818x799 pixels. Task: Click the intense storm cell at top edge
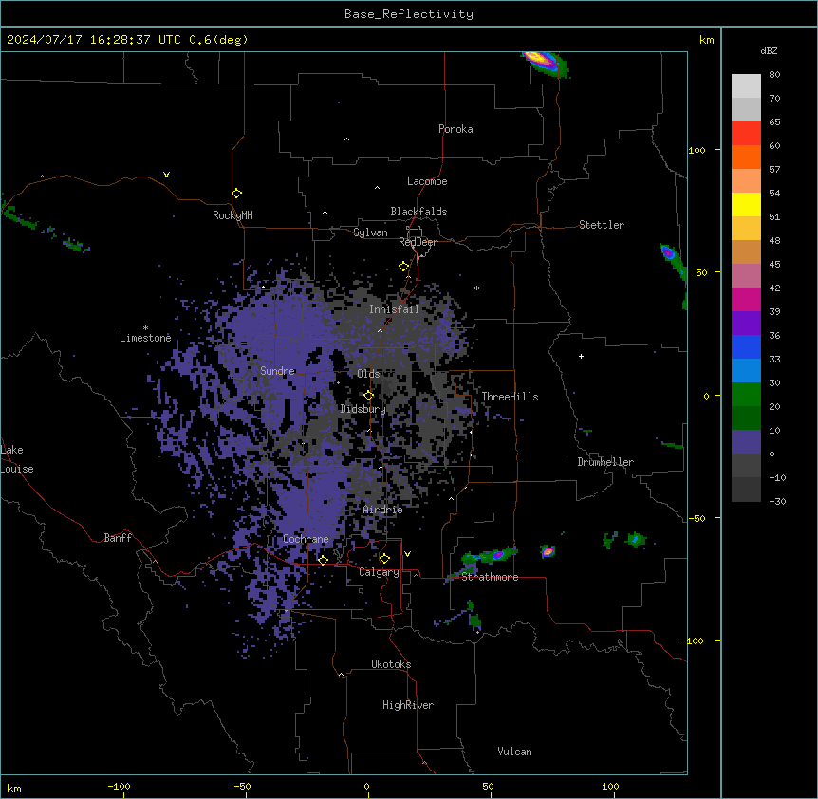545,63
